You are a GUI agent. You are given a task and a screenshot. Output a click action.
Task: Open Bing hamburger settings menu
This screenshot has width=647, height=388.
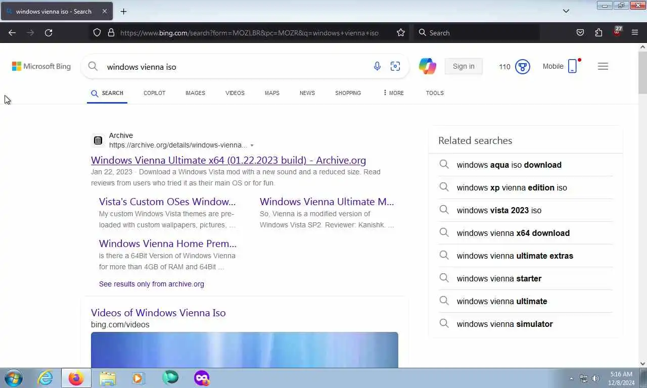coord(603,66)
